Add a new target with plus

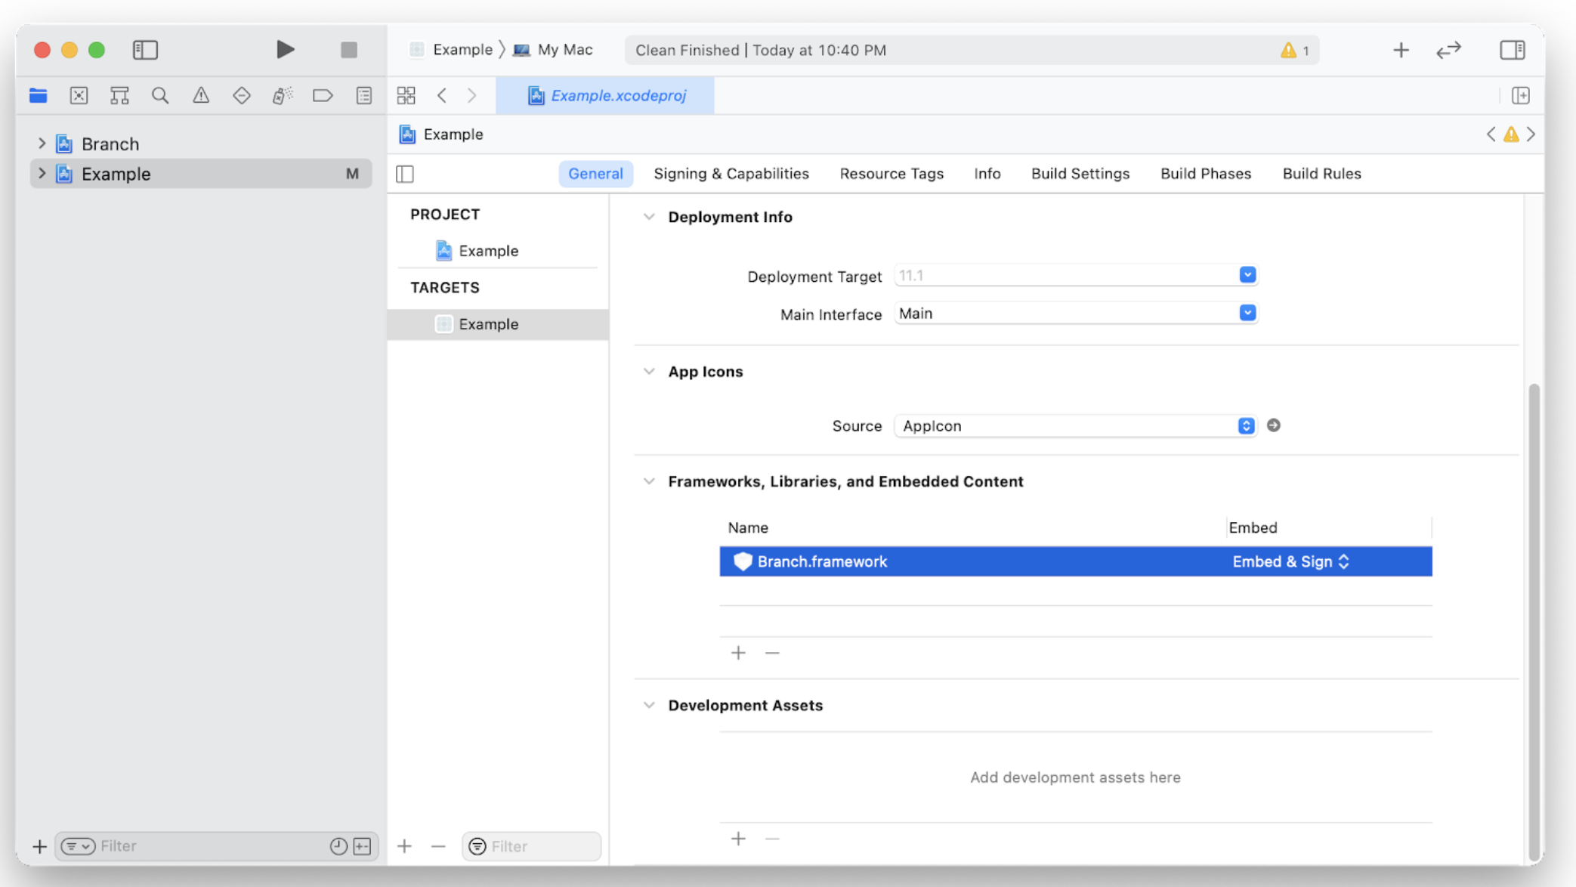pyautogui.click(x=404, y=846)
